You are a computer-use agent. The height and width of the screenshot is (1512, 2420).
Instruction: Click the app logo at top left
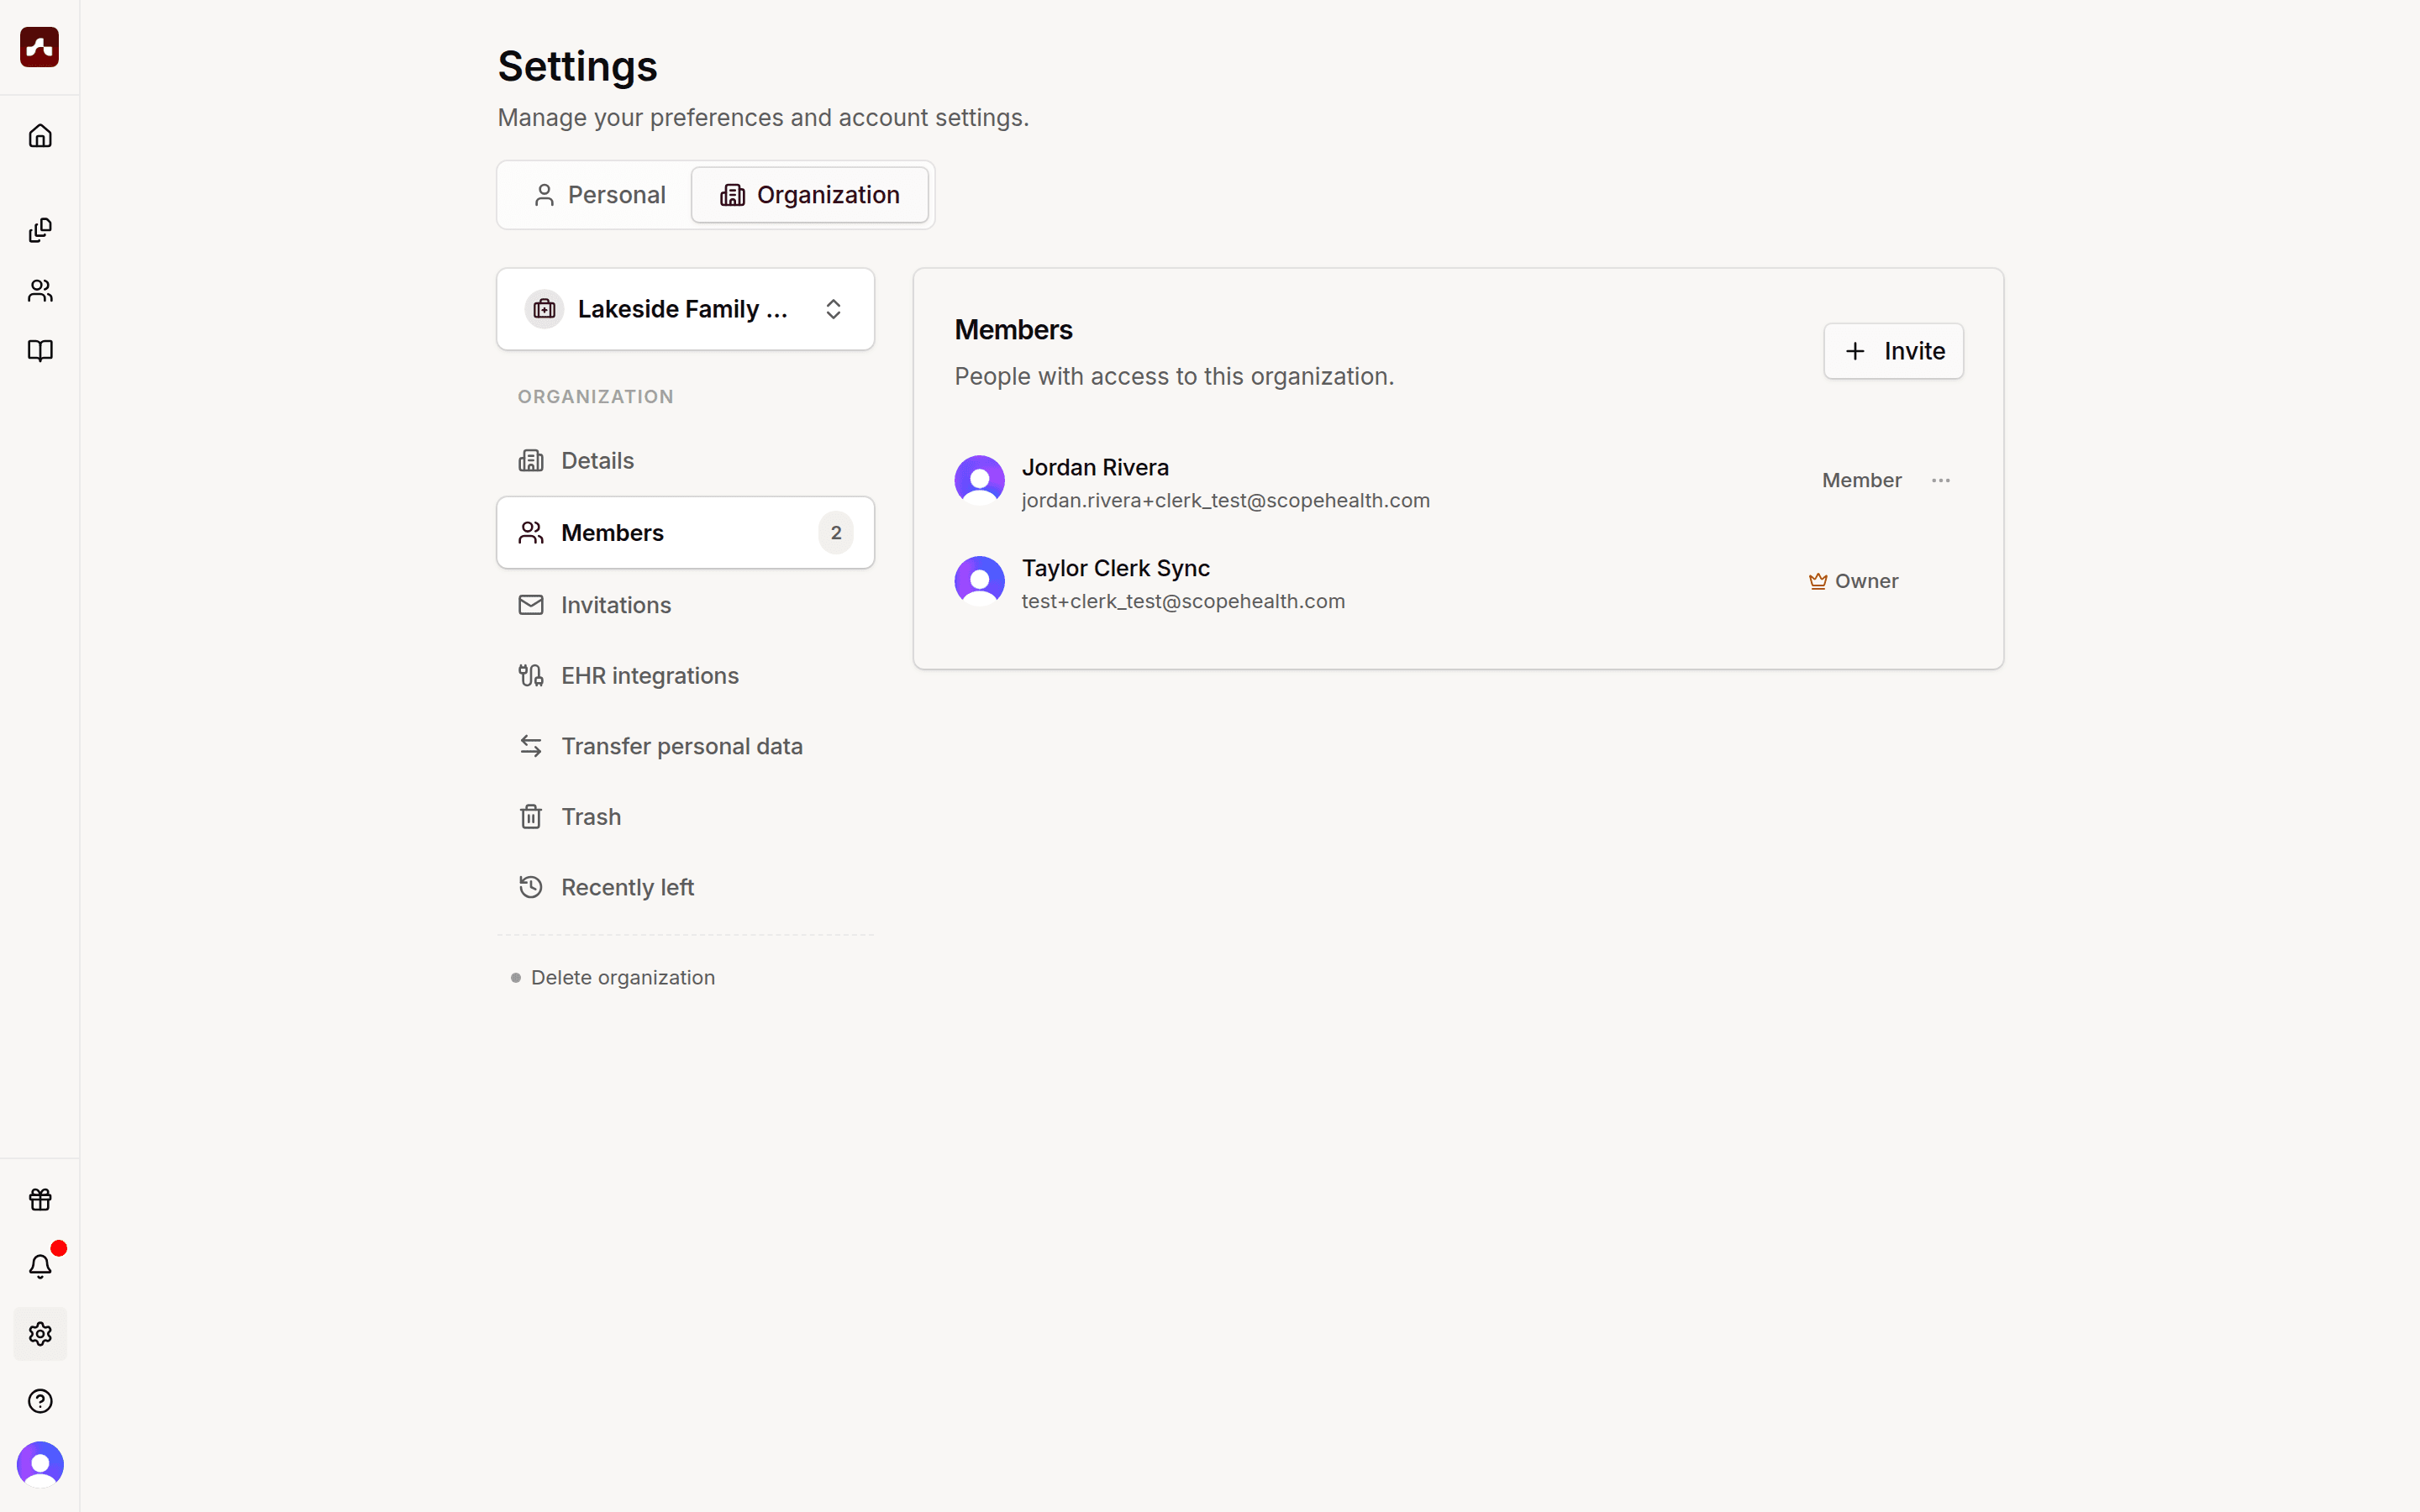pyautogui.click(x=40, y=47)
